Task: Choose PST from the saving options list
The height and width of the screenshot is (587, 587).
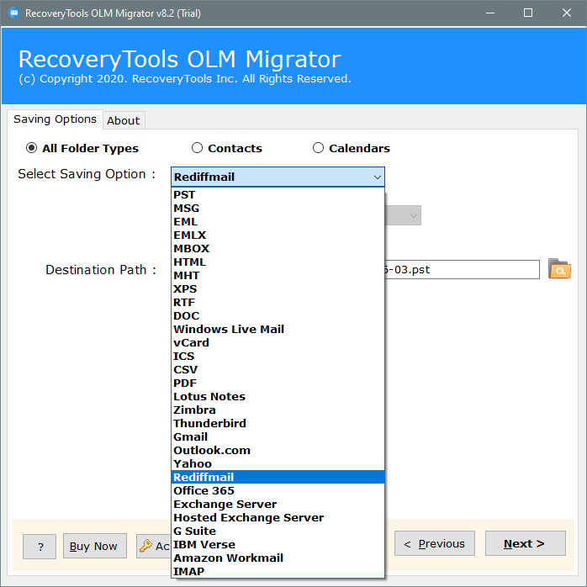Action: click(x=278, y=194)
